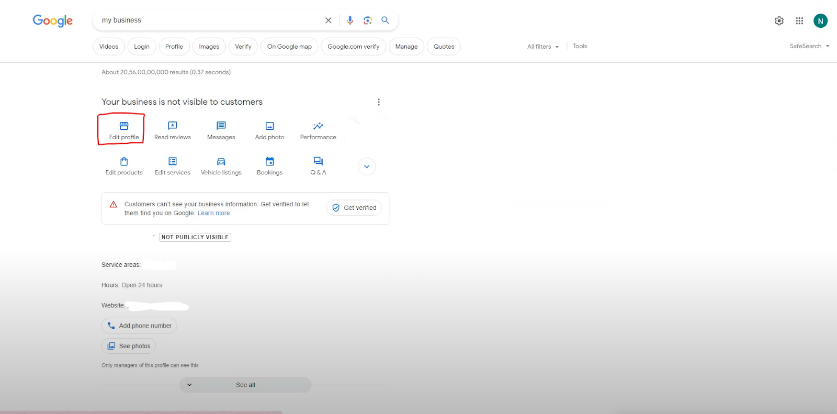Open All filters dropdown
Viewport: 837px width, 414px height.
543,47
